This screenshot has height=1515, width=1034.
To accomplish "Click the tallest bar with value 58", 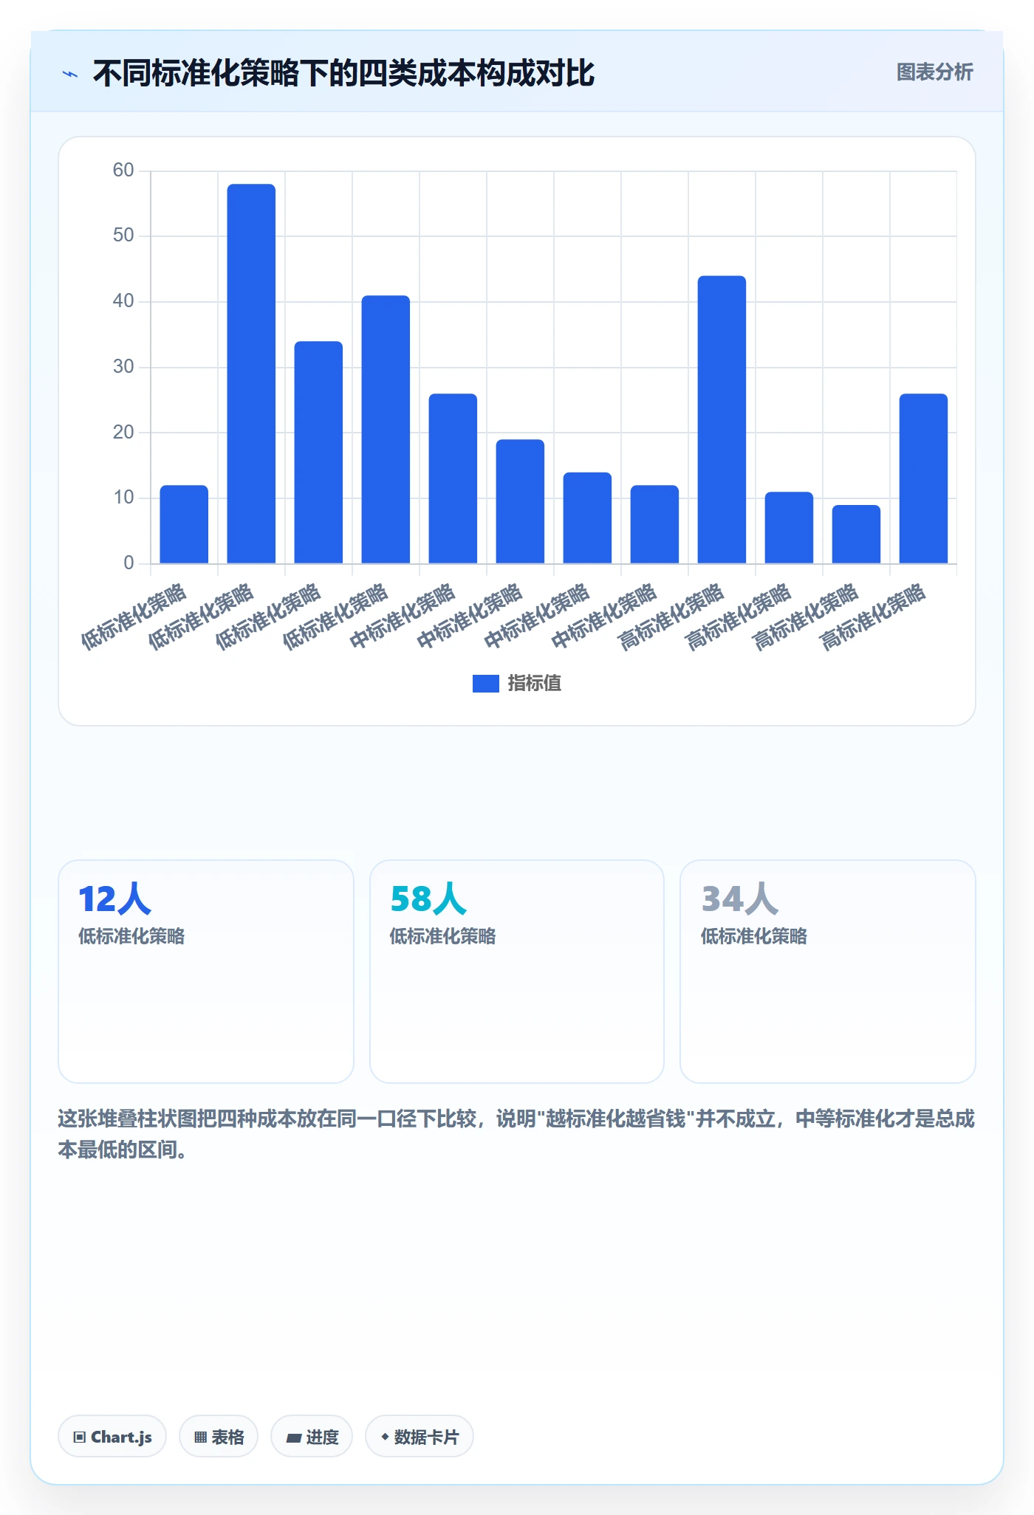I will point(251,374).
